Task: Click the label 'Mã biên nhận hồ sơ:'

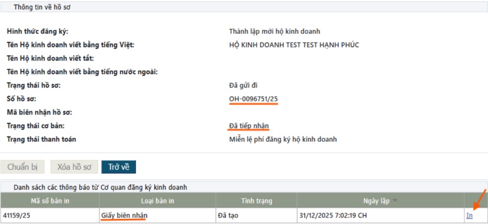Action: pyautogui.click(x=39, y=112)
